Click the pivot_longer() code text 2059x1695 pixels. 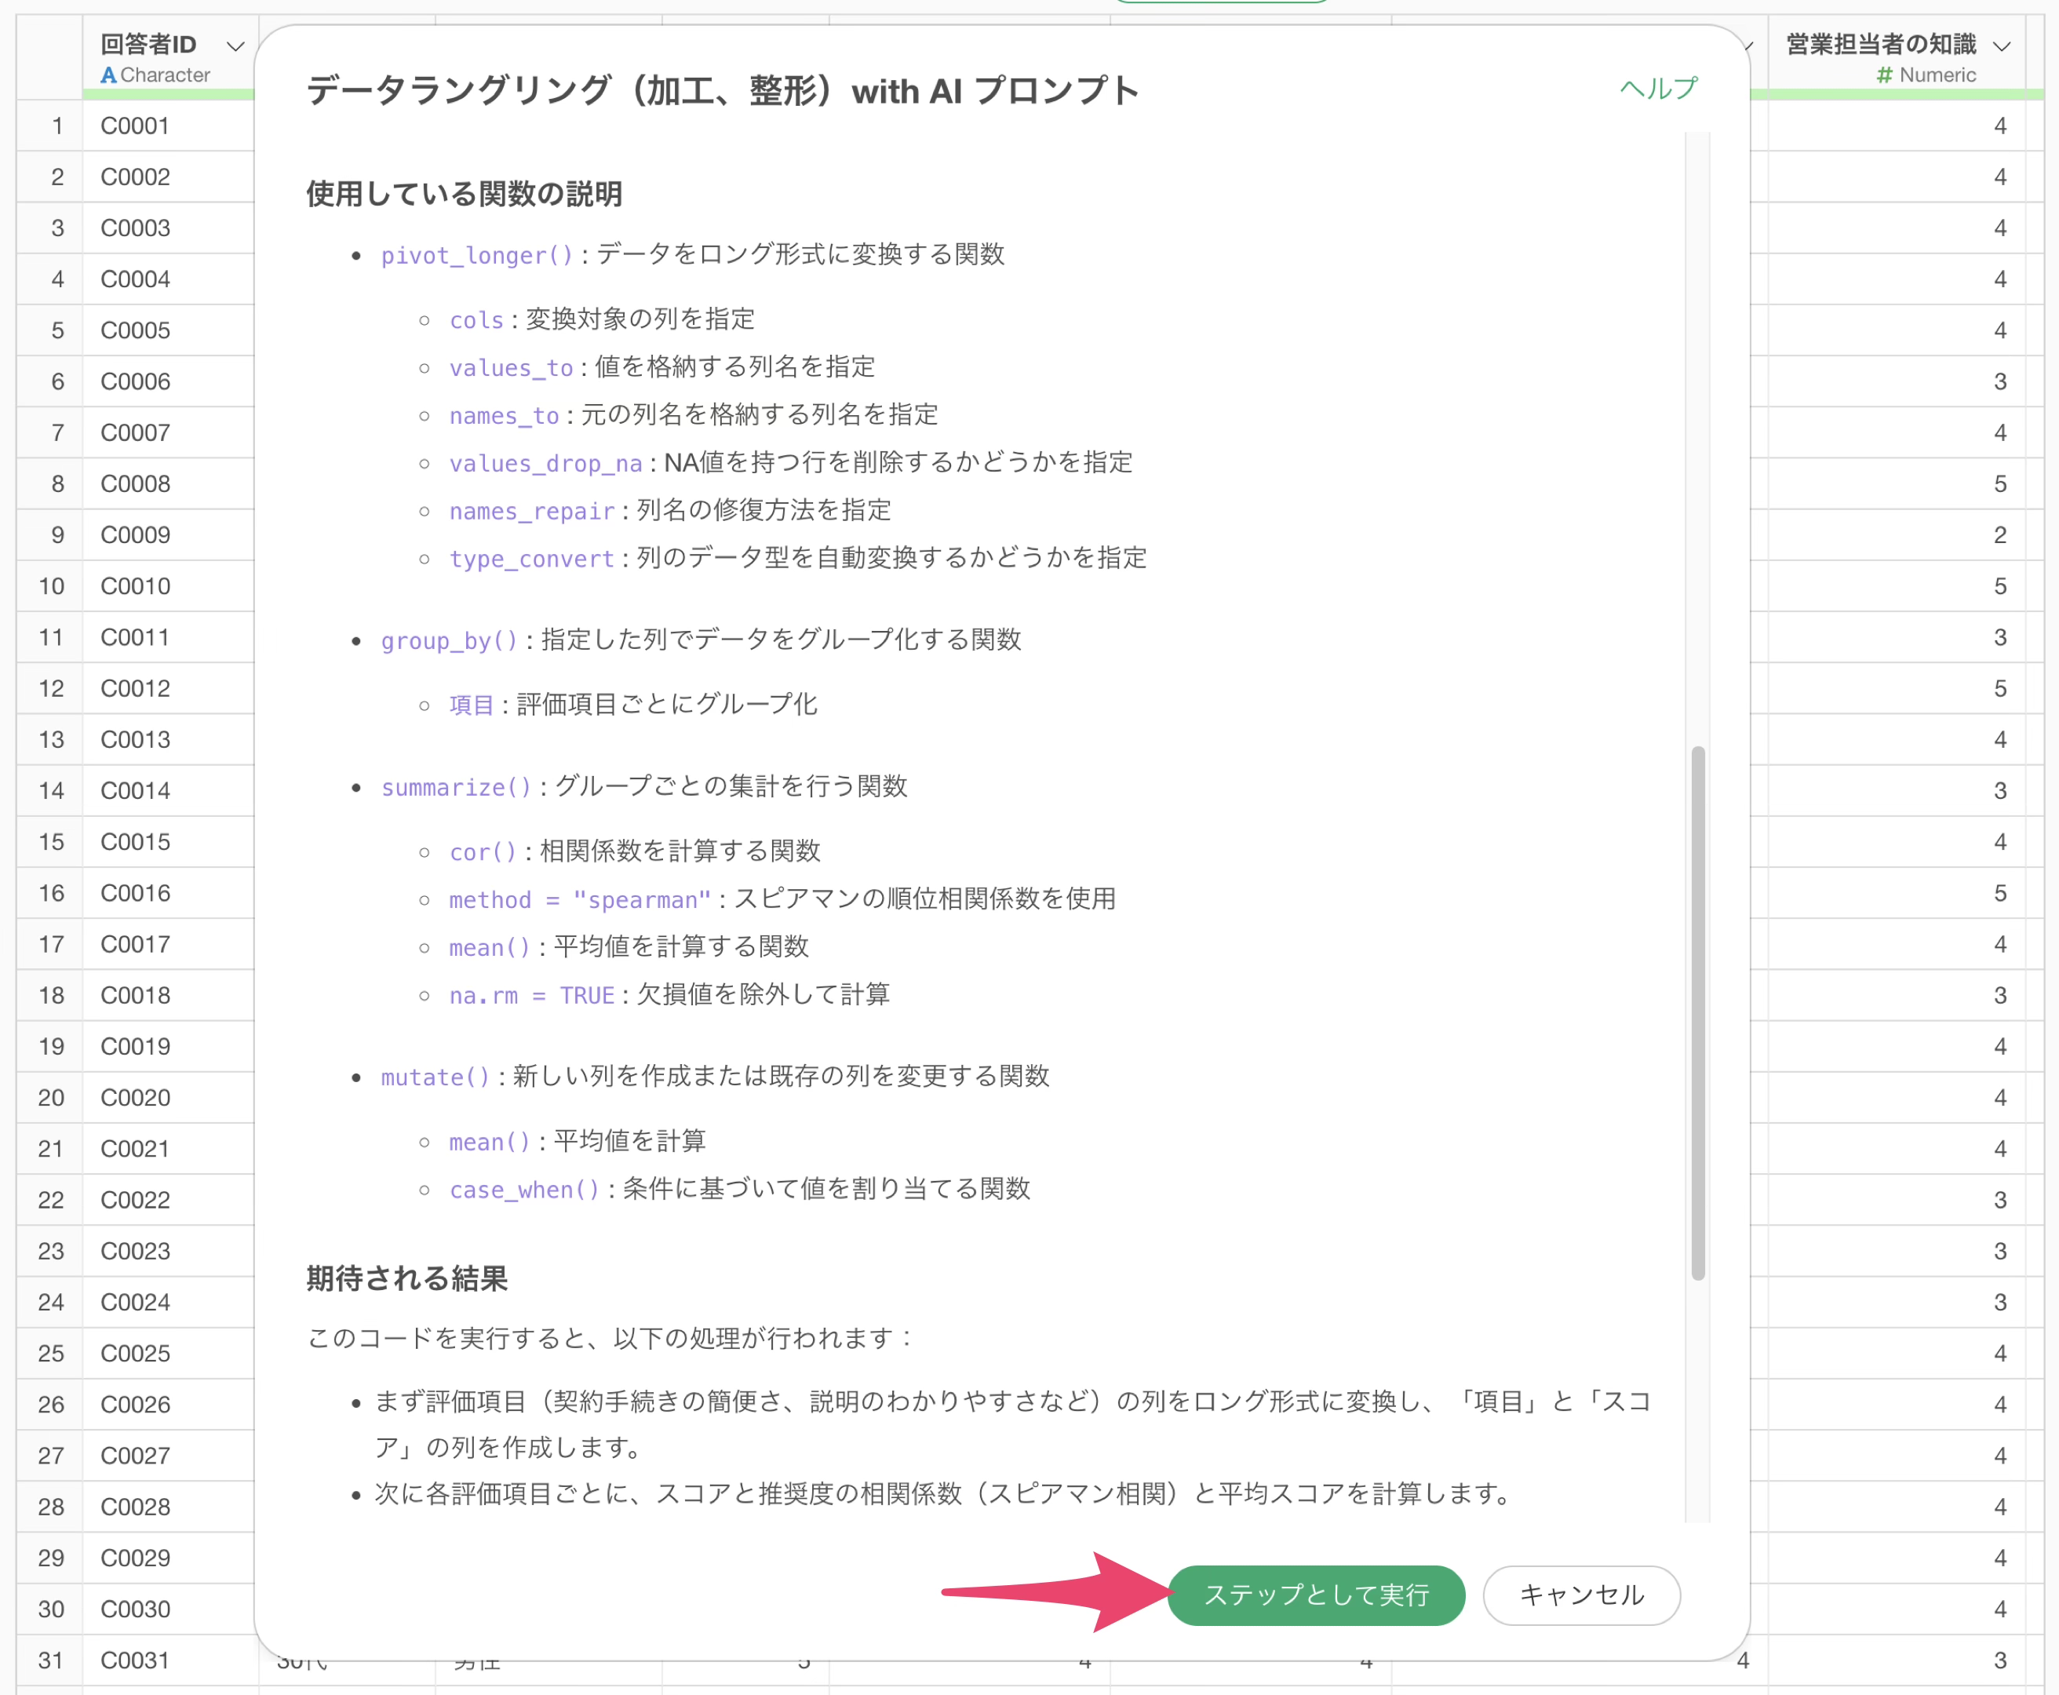[476, 255]
